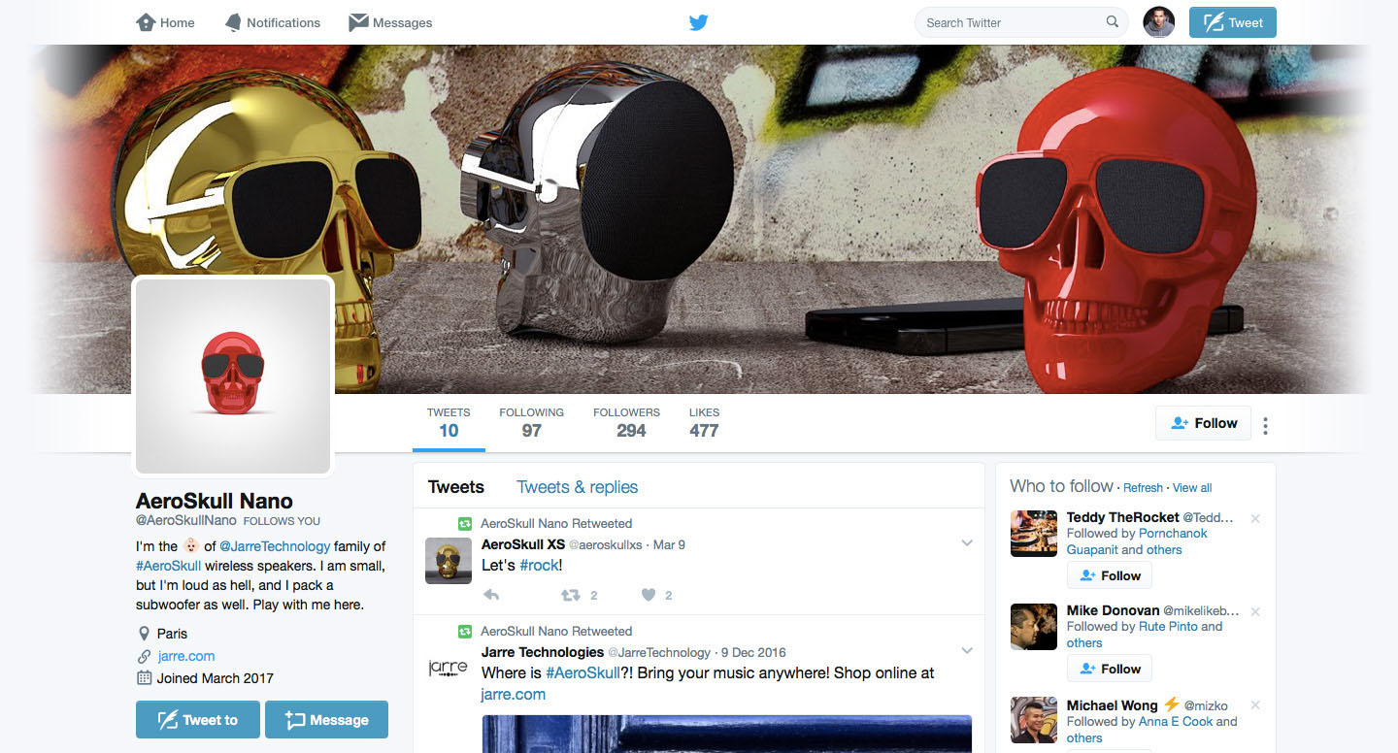Dismiss Mike Donovan suggestion
1398x753 pixels.
pyautogui.click(x=1255, y=611)
